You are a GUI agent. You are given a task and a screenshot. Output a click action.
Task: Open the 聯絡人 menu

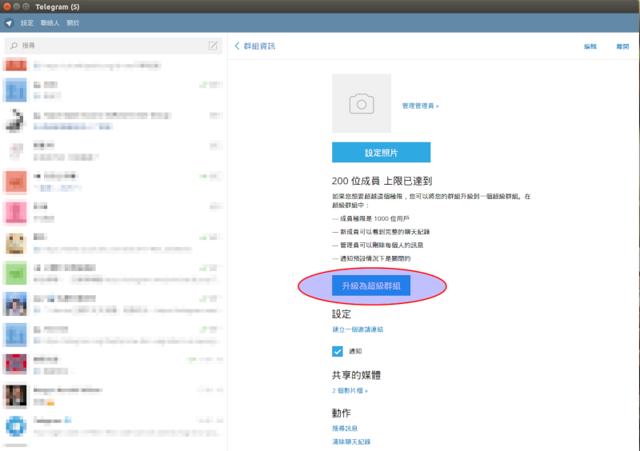tap(50, 23)
